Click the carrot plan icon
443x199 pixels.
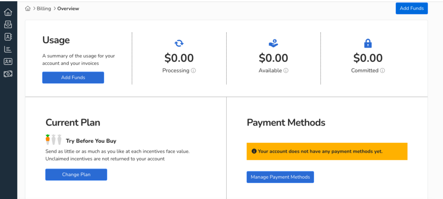48,138
